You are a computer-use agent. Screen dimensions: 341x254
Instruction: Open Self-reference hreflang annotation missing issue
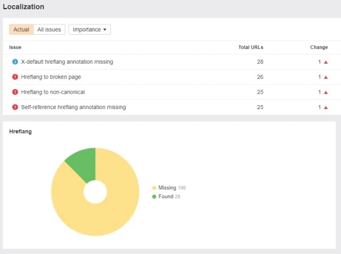[x=73, y=107]
